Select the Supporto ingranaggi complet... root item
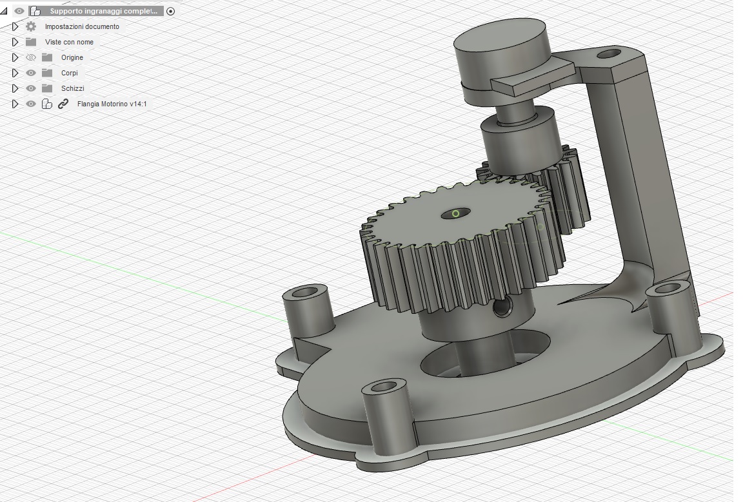743x502 pixels. tap(103, 11)
